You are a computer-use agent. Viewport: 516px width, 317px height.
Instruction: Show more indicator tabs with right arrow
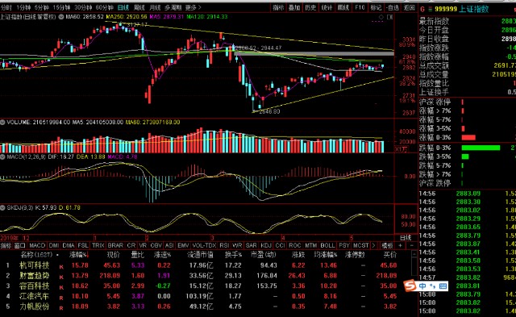[x=373, y=245]
